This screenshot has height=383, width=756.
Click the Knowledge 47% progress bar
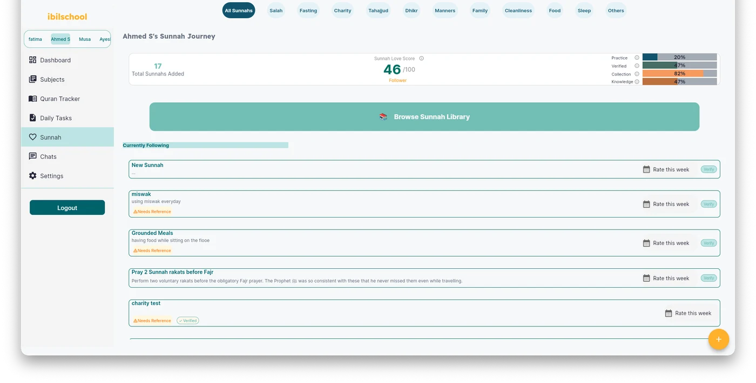pos(679,81)
